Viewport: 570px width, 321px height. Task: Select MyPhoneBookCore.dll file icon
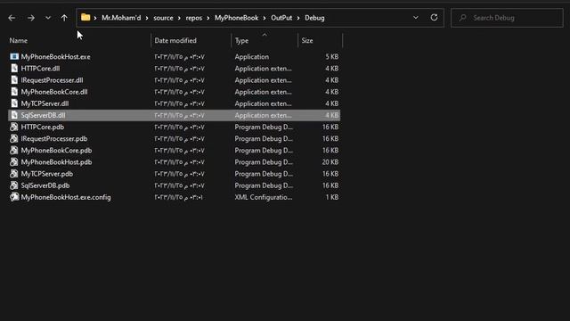pyautogui.click(x=14, y=92)
